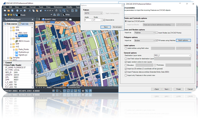This screenshot has width=199, height=124.
Task: Click the Finish button in wizard
Action: coord(178,89)
